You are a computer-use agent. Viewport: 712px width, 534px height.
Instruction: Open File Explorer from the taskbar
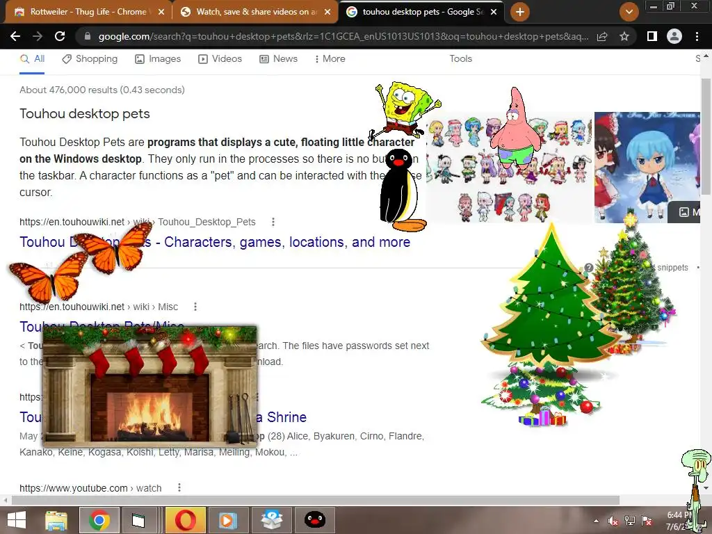point(56,520)
